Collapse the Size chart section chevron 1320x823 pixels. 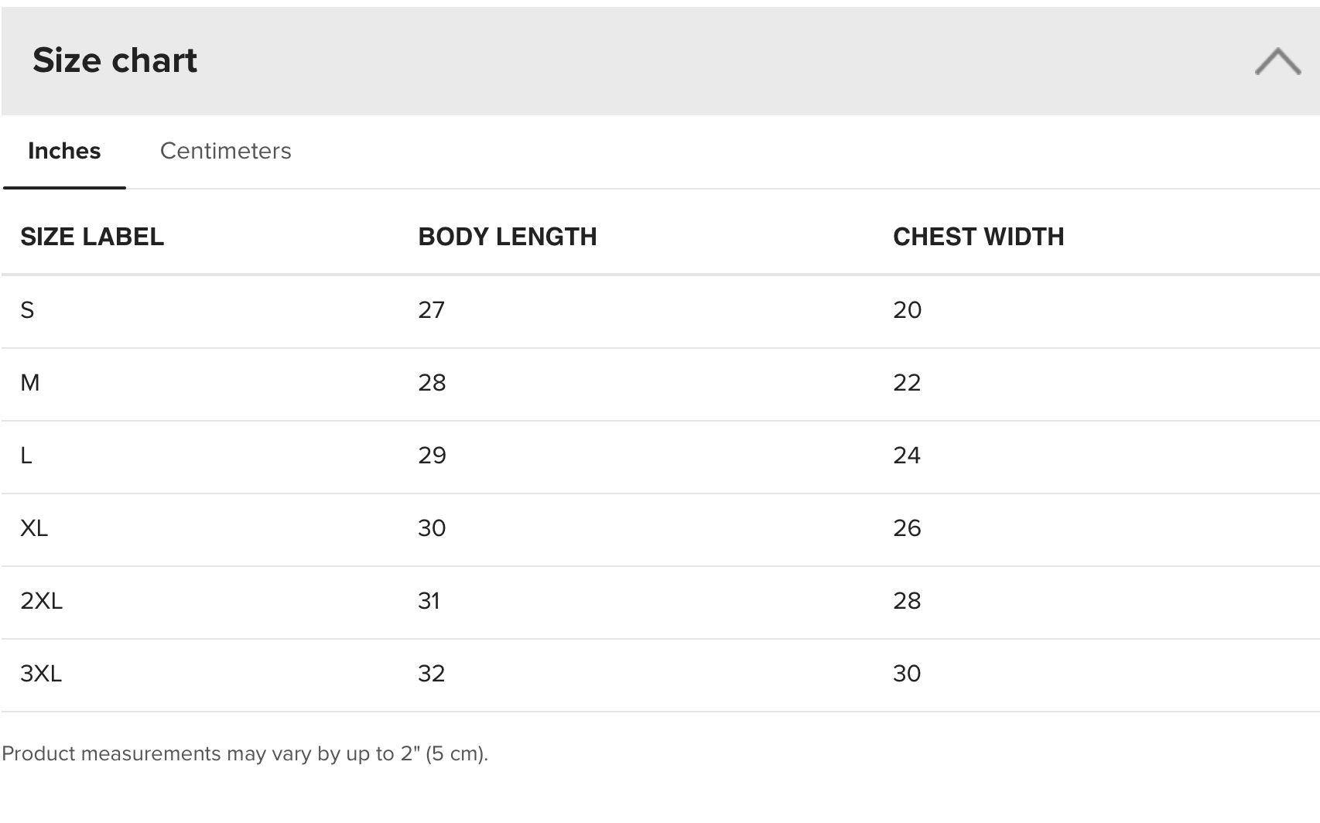[1277, 61]
